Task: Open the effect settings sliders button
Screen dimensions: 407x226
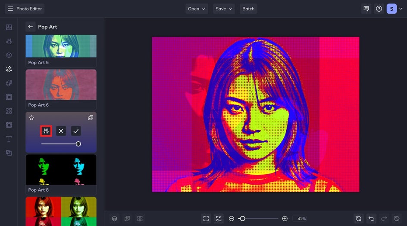Action: pyautogui.click(x=46, y=131)
